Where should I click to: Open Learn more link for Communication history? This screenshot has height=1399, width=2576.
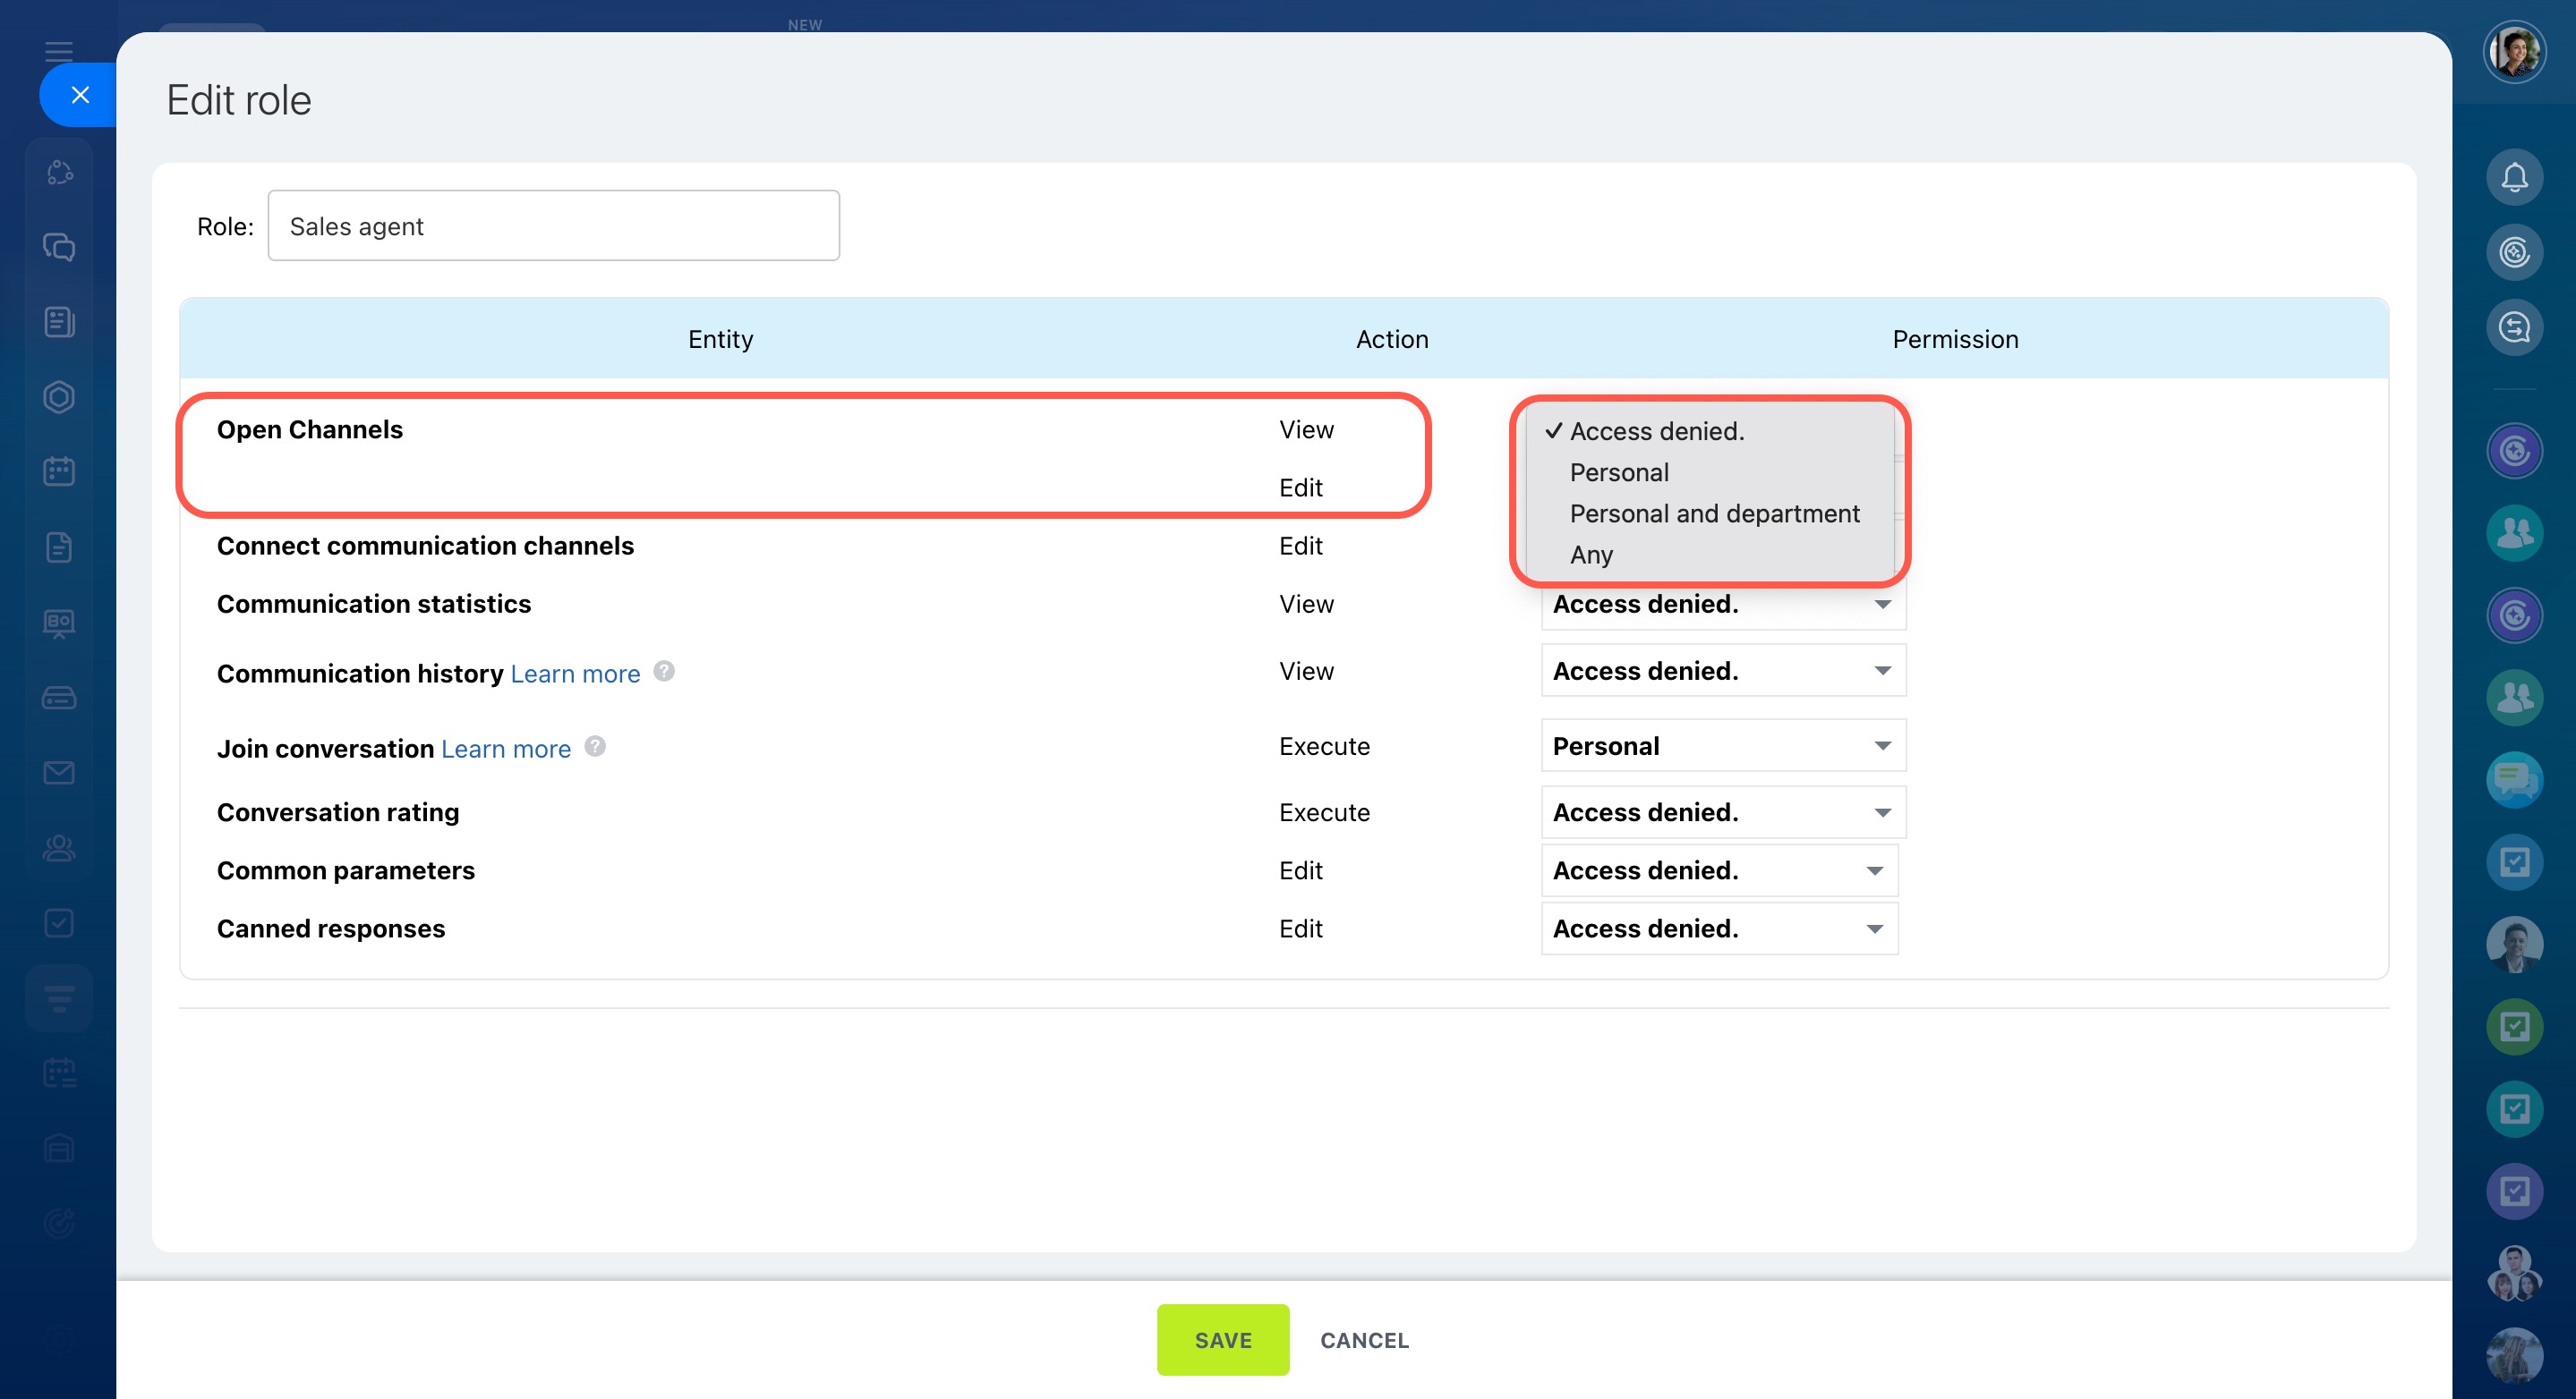pyautogui.click(x=575, y=674)
